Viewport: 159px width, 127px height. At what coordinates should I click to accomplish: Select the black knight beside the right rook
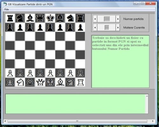(x=70, y=18)
